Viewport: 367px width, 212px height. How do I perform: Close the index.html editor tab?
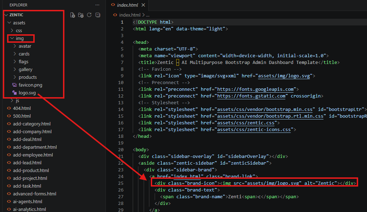[x=143, y=5]
